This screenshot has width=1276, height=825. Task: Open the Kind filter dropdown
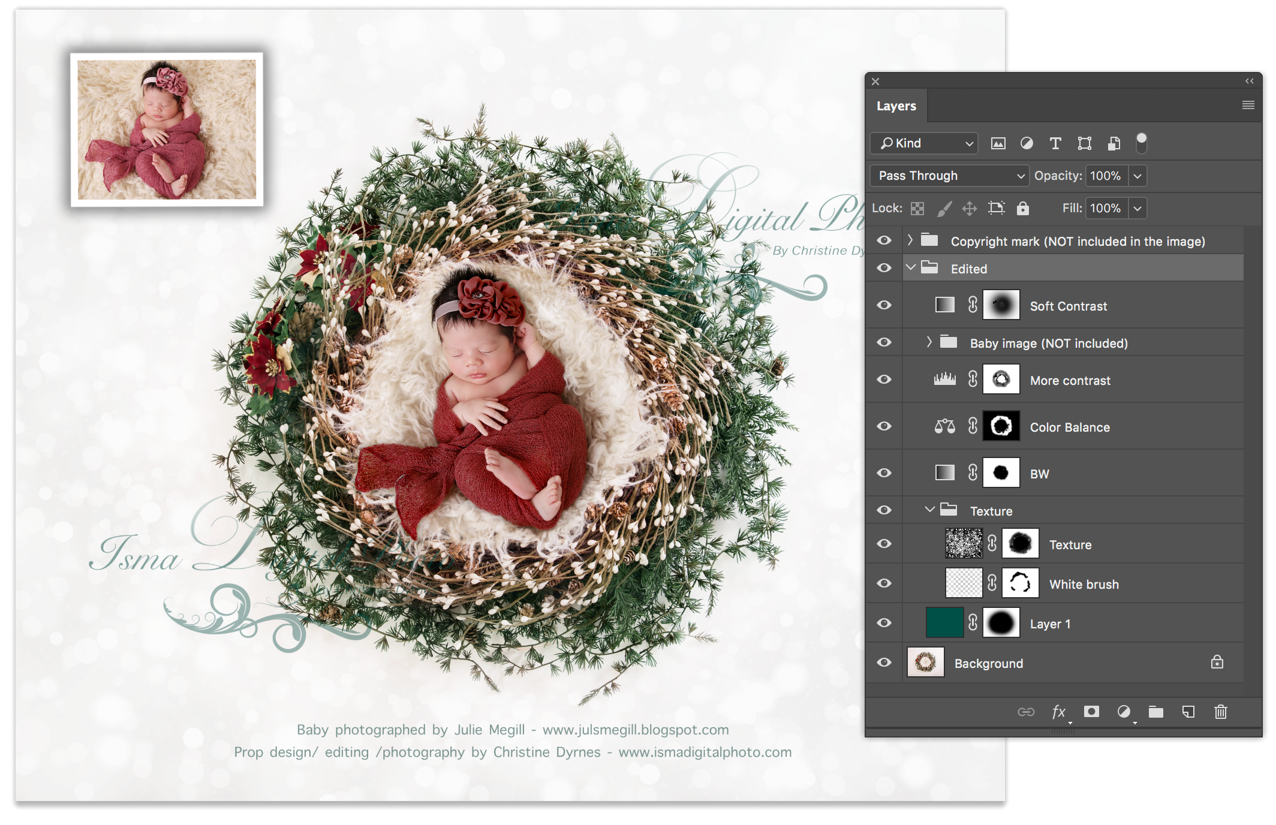[924, 143]
